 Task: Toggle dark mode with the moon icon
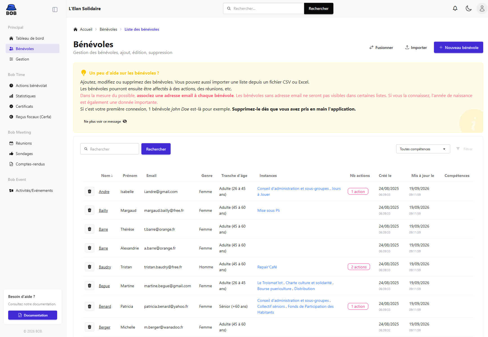tap(469, 8)
